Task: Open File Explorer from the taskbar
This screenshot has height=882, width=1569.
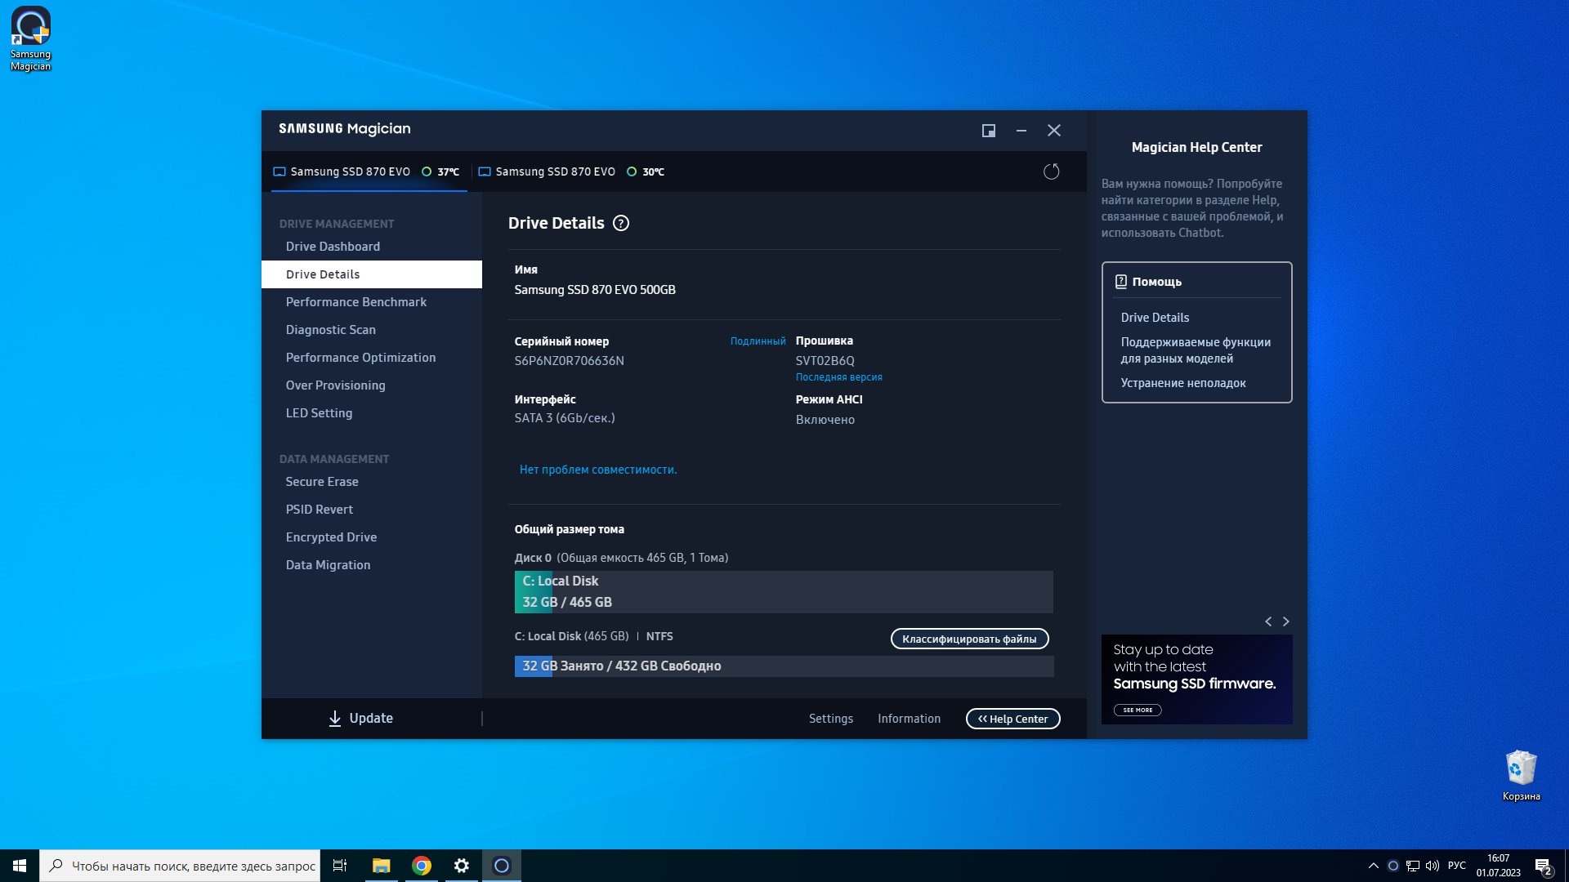Action: coord(381,866)
